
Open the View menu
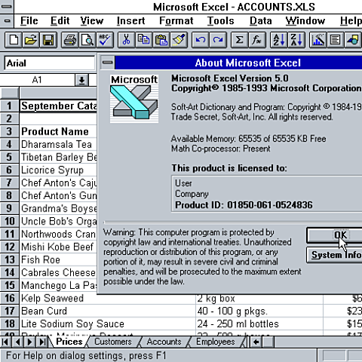click(x=92, y=21)
